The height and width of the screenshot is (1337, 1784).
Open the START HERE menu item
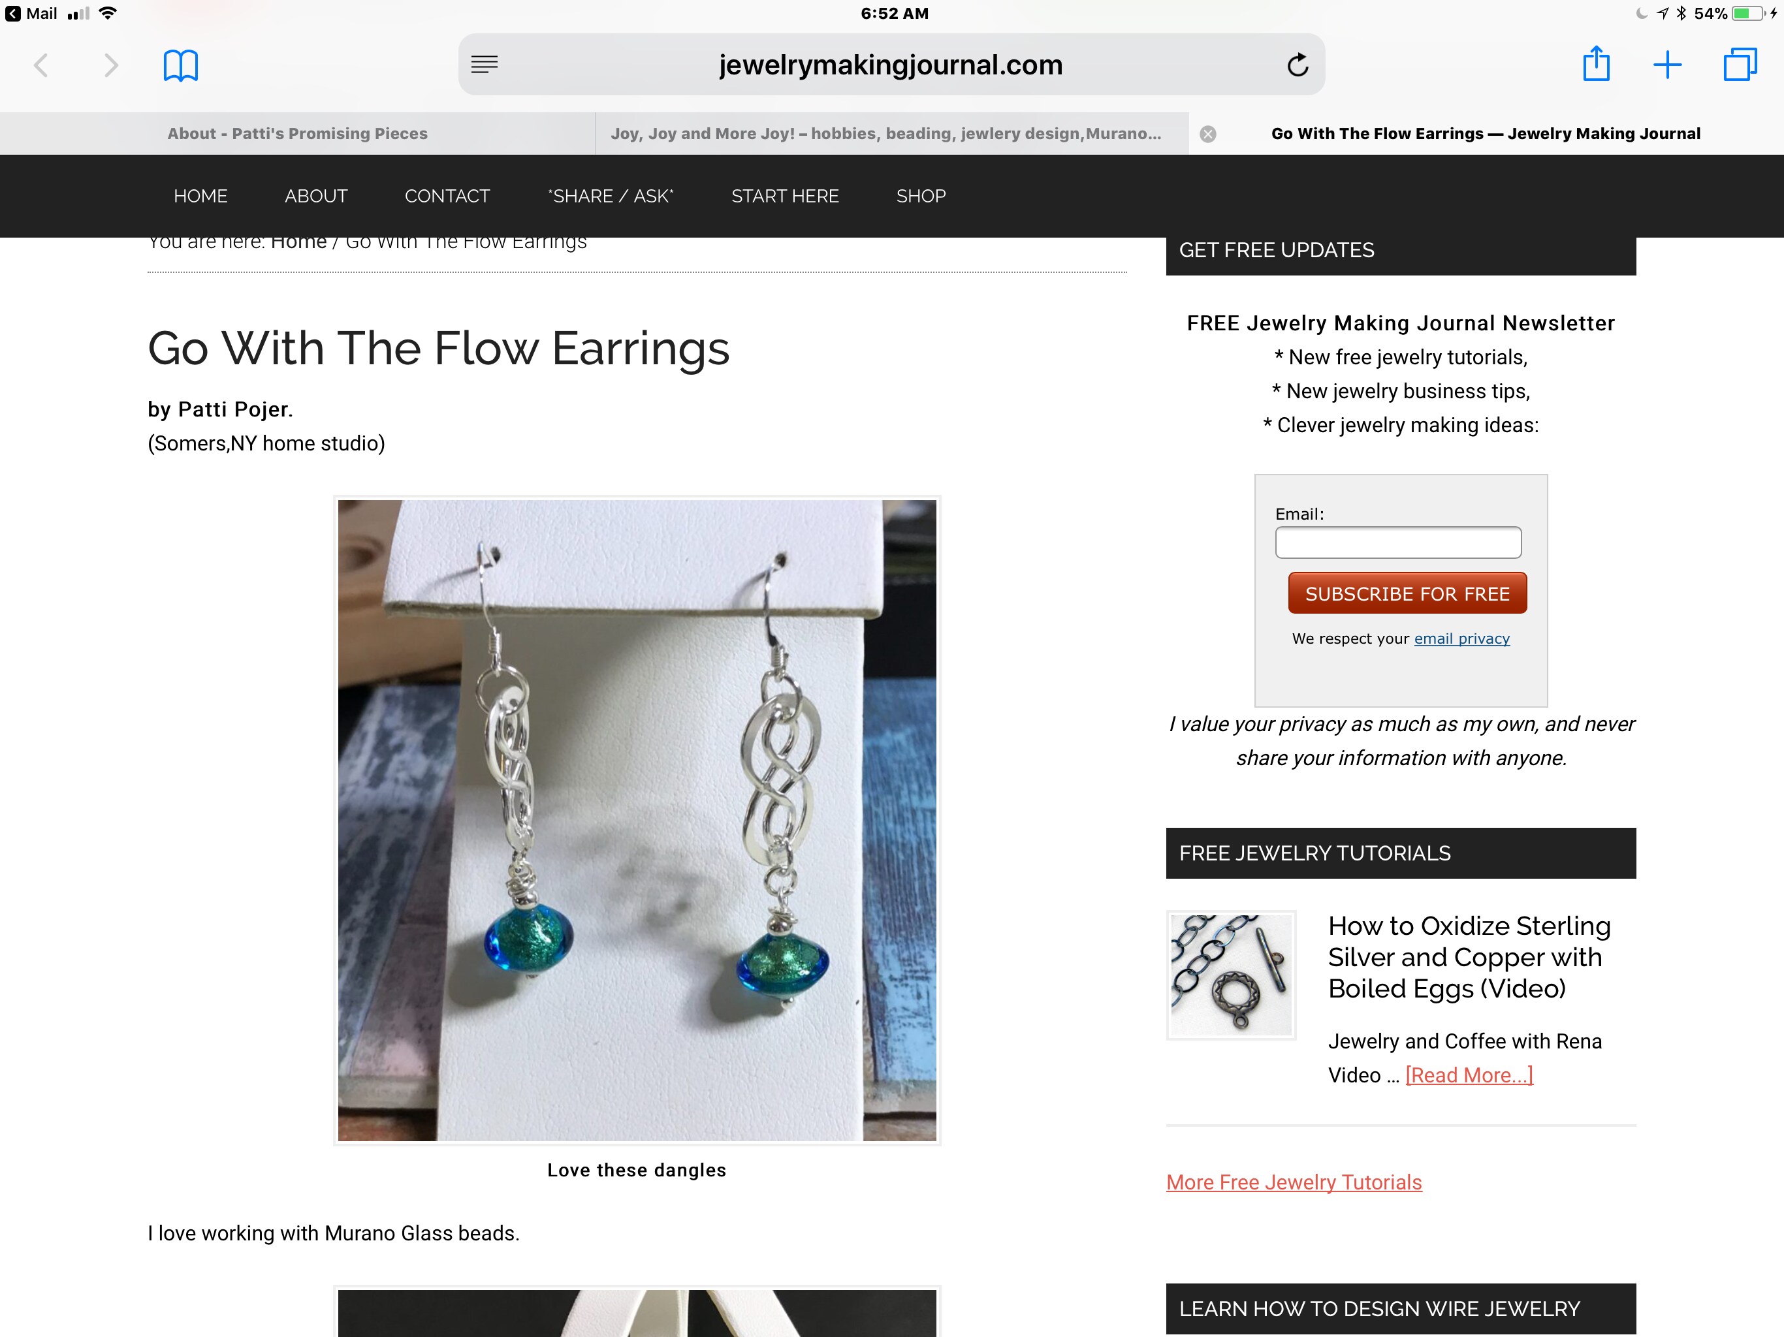785,196
